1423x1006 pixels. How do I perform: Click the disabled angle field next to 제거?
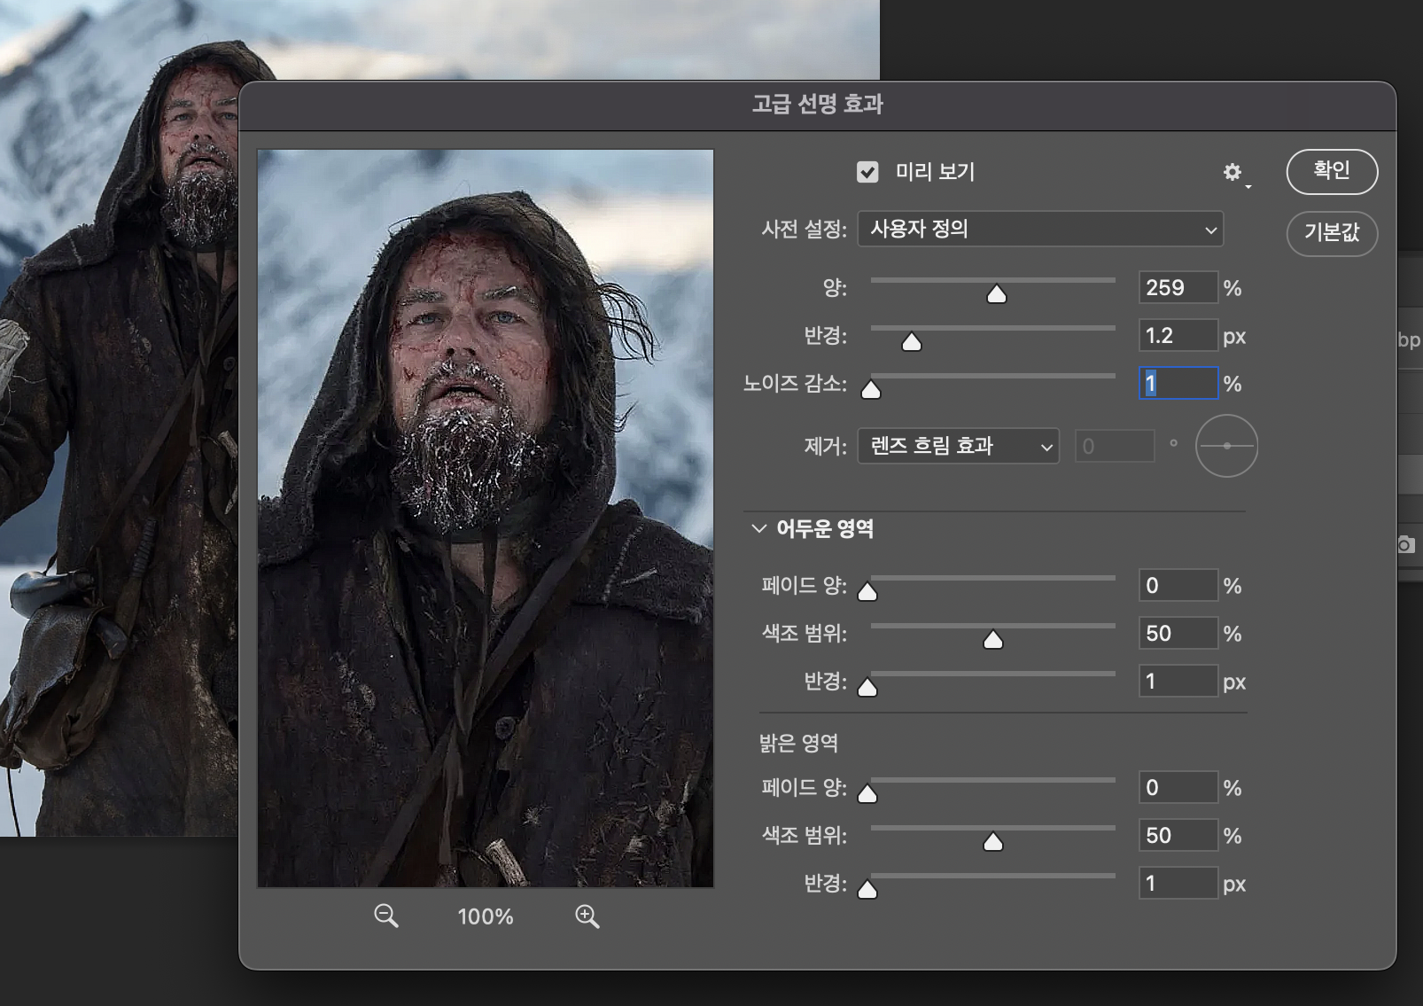(x=1115, y=446)
